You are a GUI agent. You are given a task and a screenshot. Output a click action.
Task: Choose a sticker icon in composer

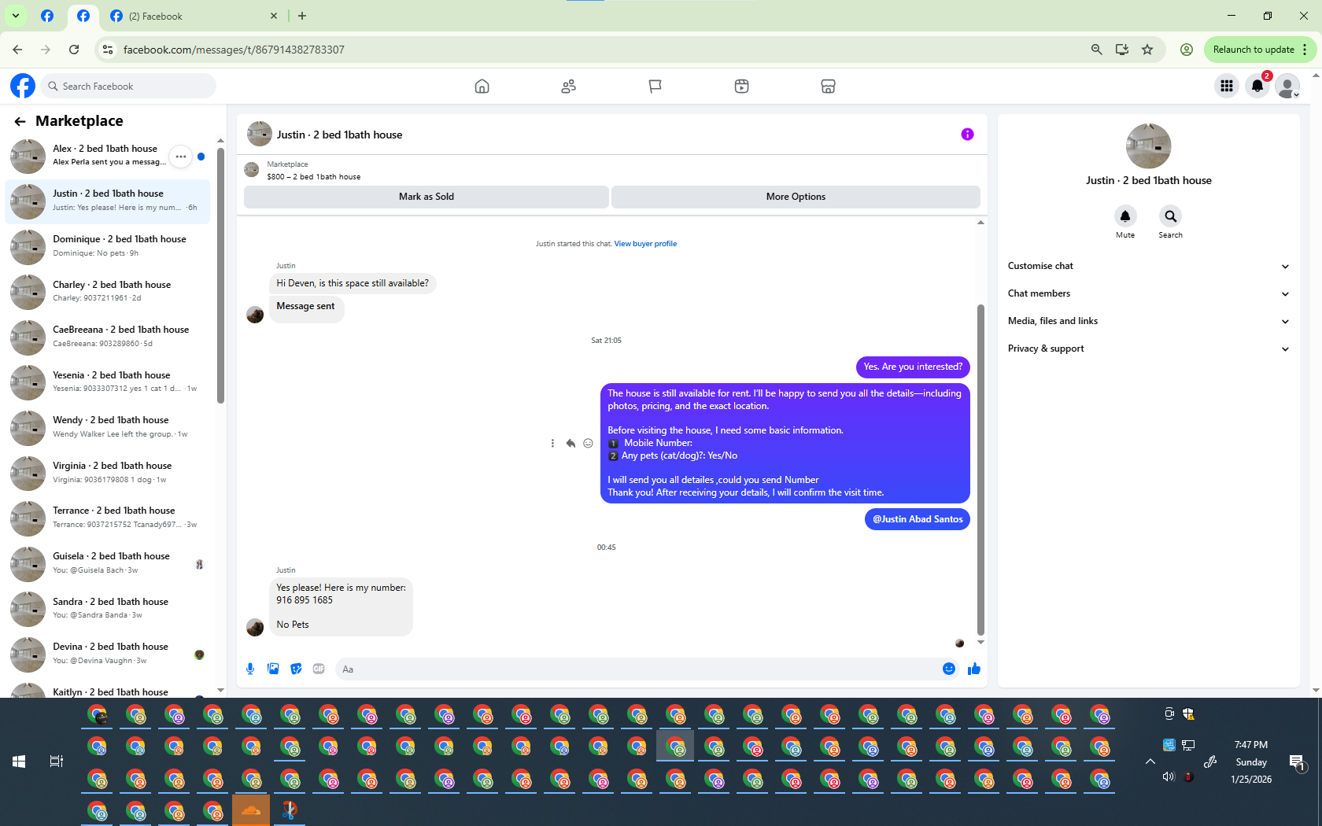[x=296, y=669]
